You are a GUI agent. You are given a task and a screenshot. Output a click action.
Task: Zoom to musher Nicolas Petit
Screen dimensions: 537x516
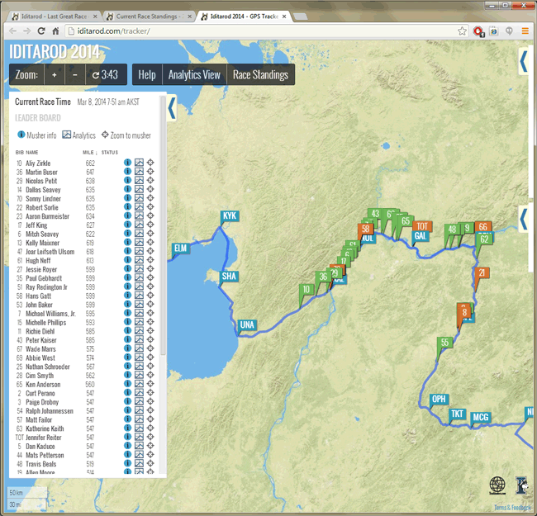point(150,180)
